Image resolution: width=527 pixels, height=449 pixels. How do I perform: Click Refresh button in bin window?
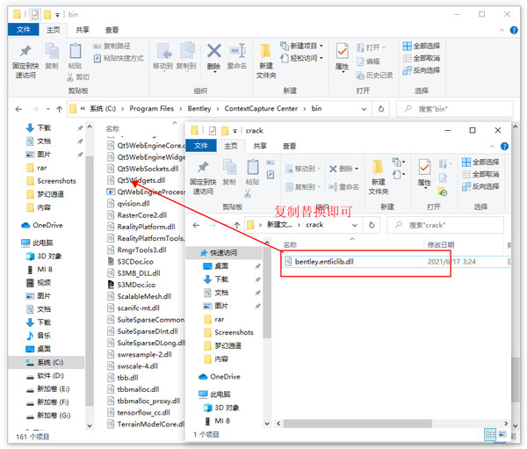click(381, 109)
